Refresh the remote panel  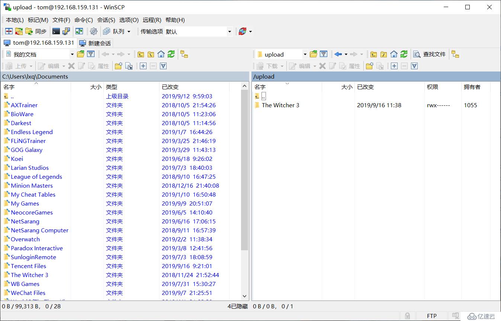point(404,54)
